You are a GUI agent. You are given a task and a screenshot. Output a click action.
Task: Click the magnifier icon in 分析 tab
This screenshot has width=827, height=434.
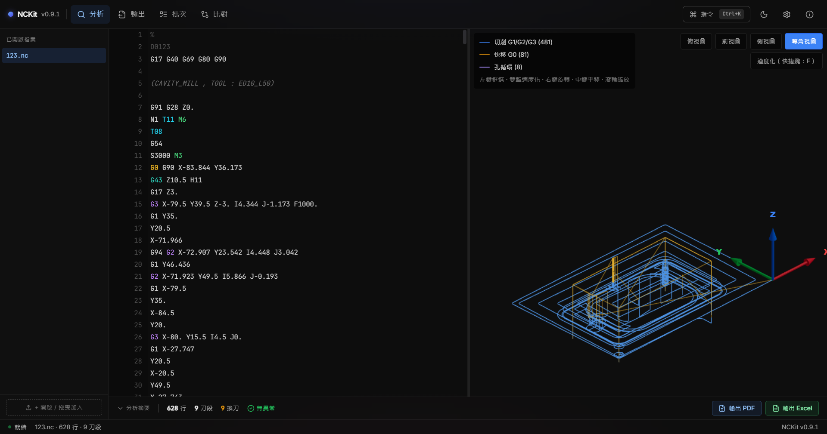(81, 14)
